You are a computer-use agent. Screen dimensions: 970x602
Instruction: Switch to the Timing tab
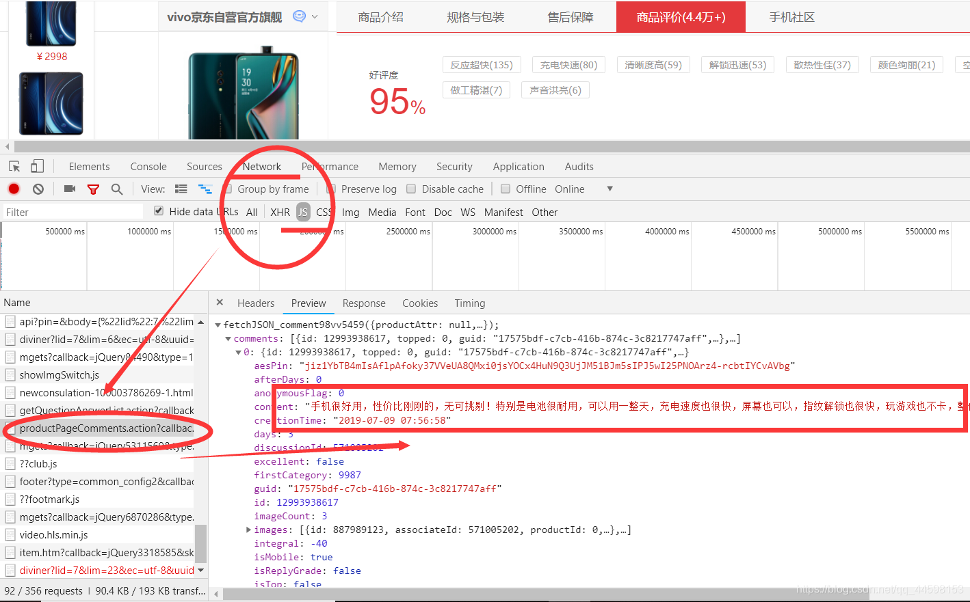[x=470, y=303]
